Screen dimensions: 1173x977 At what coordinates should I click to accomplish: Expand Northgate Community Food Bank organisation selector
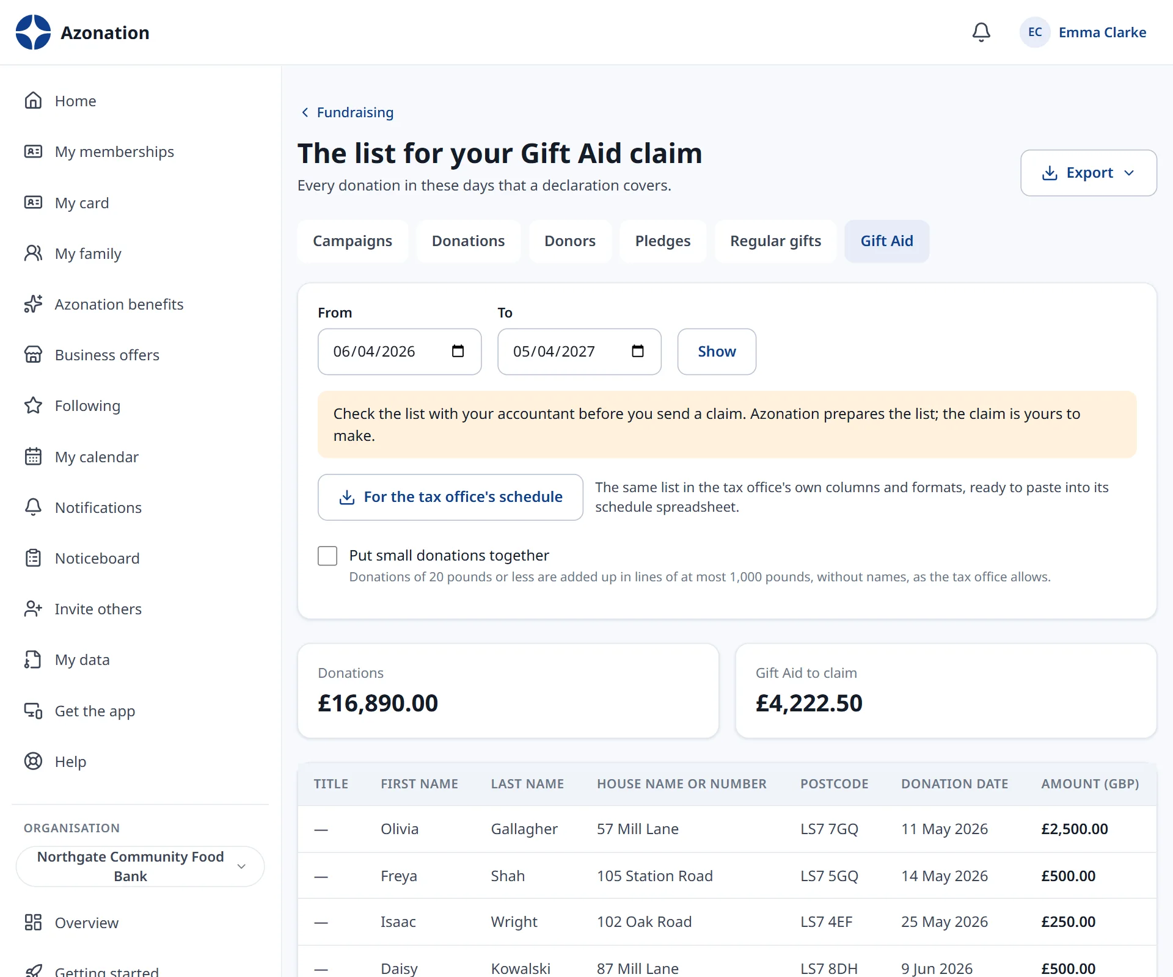(x=140, y=866)
